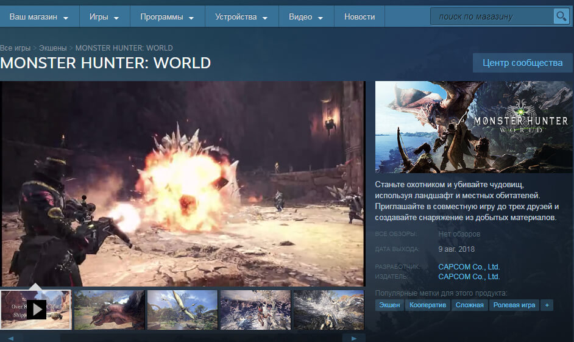
Task: Select the last screenshot thumbnail with ice burst
Action: click(x=328, y=310)
